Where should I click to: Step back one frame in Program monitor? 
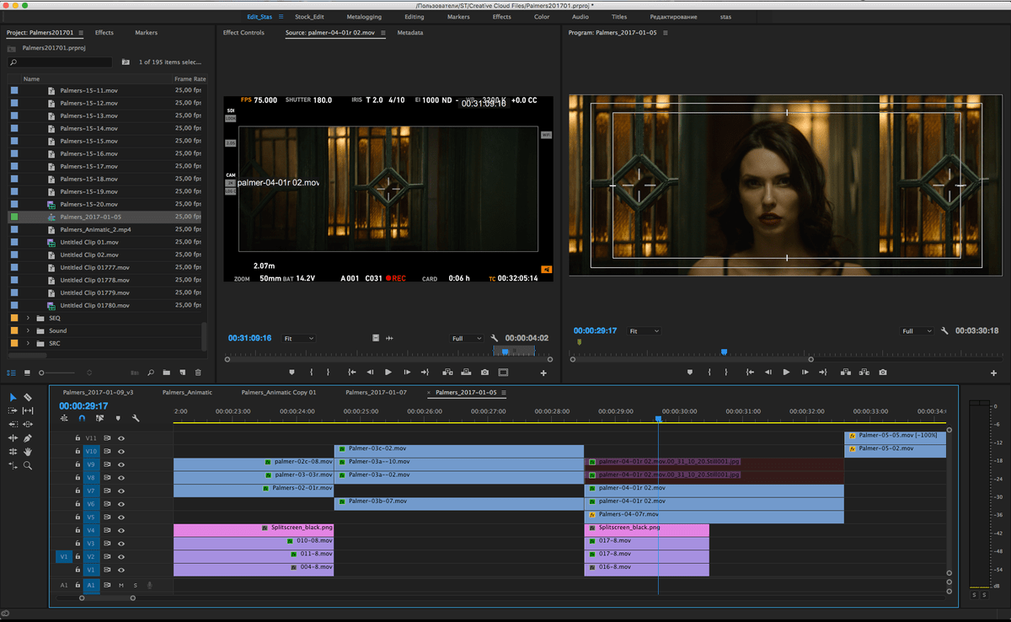coord(768,372)
